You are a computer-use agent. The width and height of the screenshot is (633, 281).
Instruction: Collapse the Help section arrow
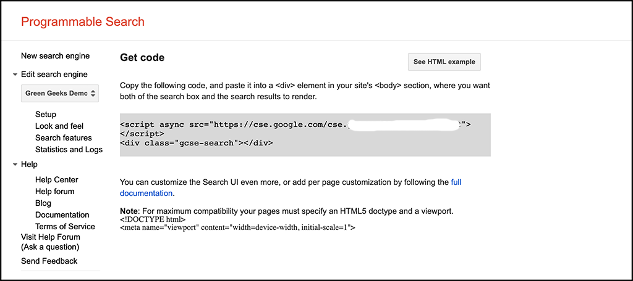(x=15, y=165)
